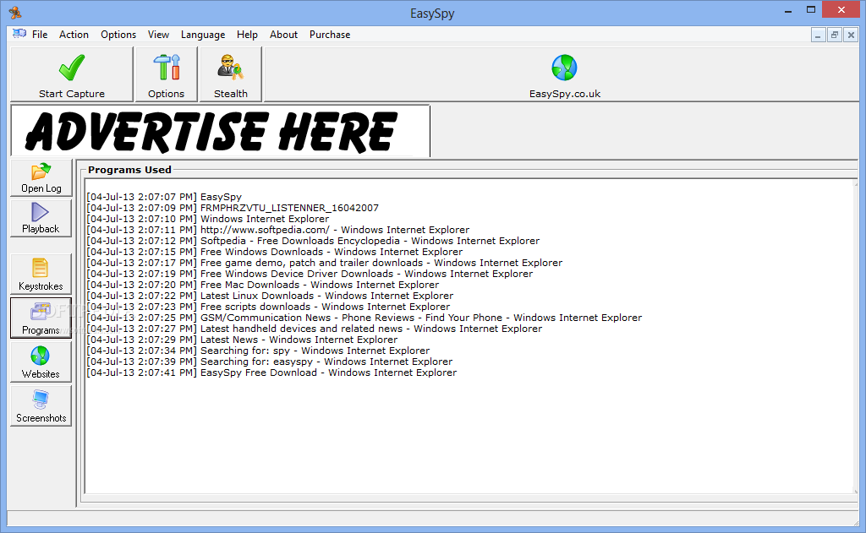Select the EasySpy Free Download log entry

click(271, 373)
